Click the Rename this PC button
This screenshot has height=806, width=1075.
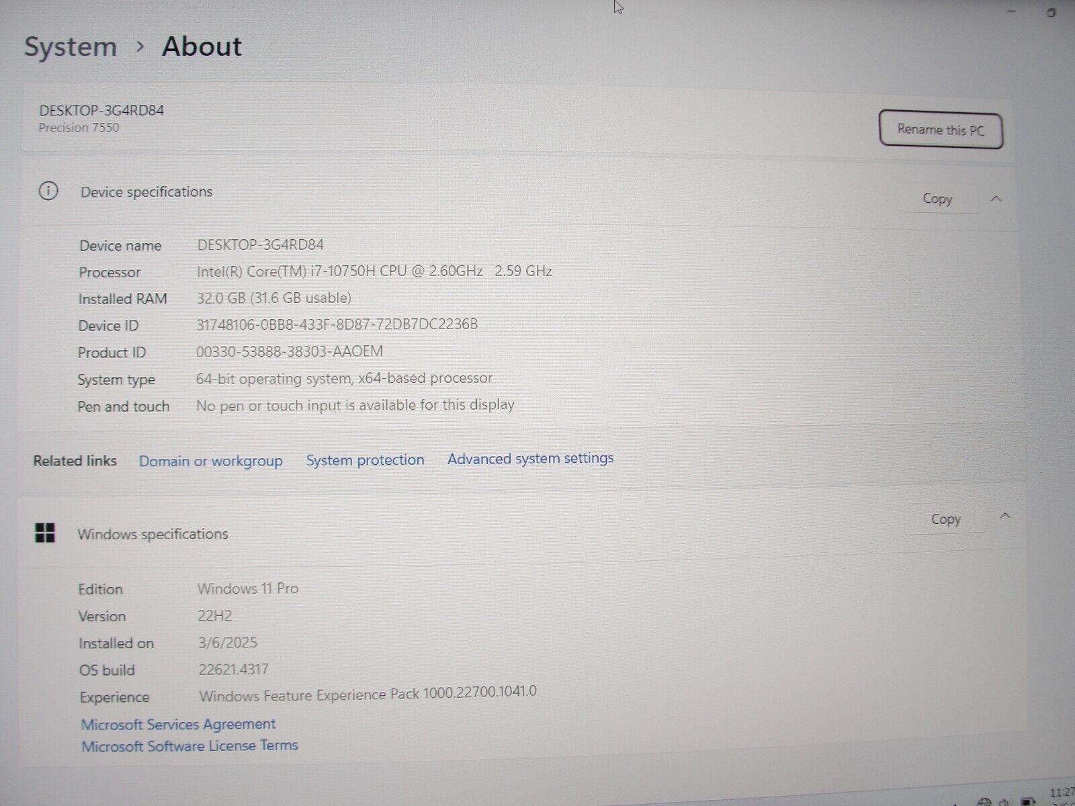coord(941,129)
